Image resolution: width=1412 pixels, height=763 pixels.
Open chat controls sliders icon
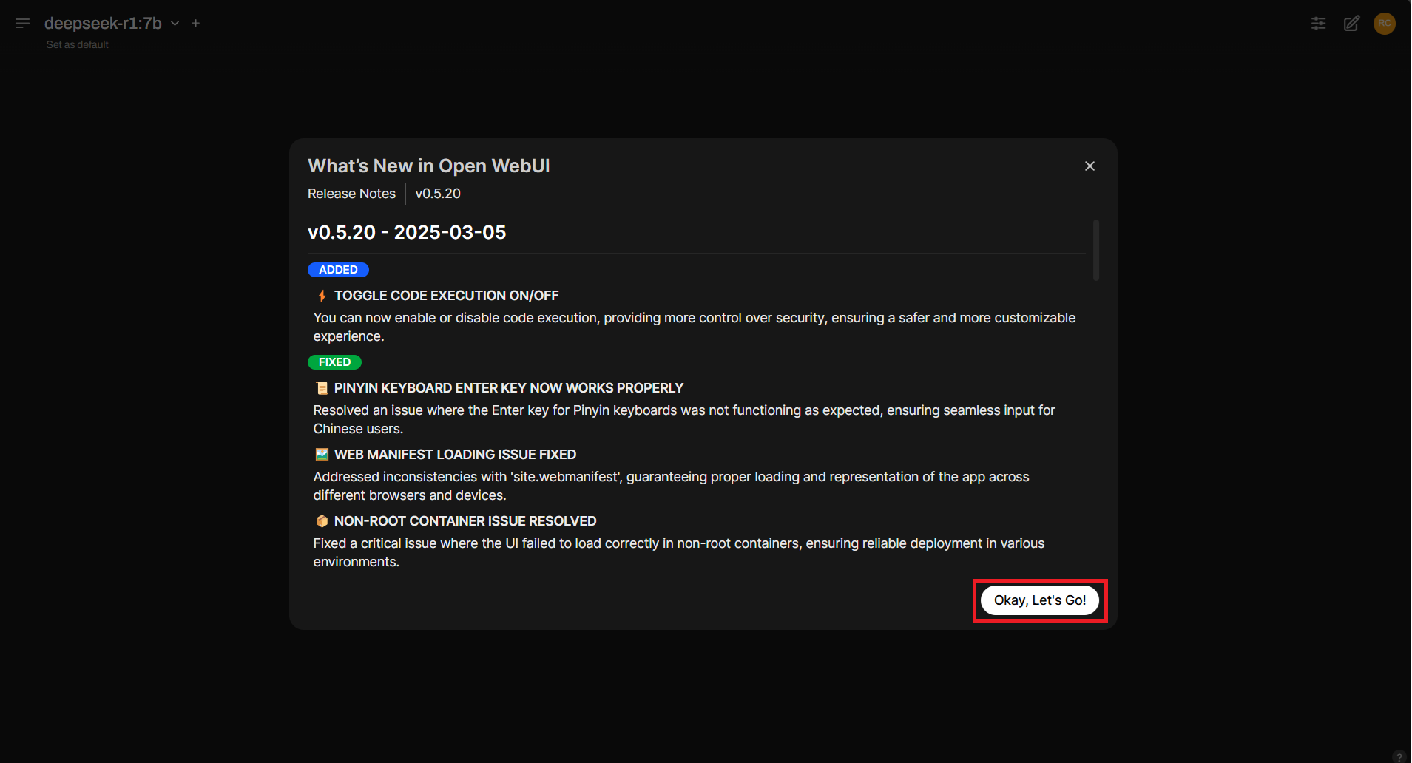(x=1318, y=24)
